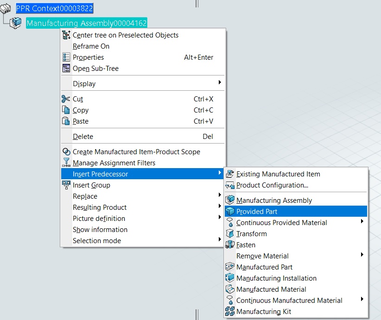381x320 pixels.
Task: Click the Manufacturing Installation label
Action: [276, 278]
